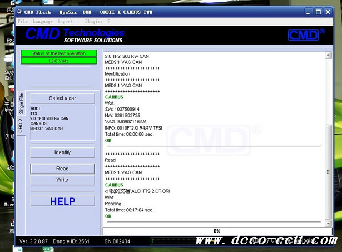The image size is (342, 252).
Task: Open the Language menu
Action: click(42, 21)
